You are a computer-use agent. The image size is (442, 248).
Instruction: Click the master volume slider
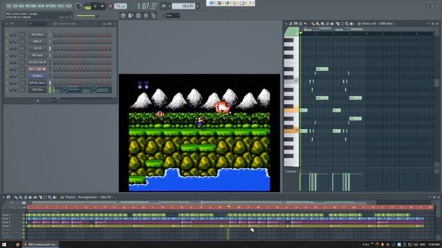(x=88, y=16)
